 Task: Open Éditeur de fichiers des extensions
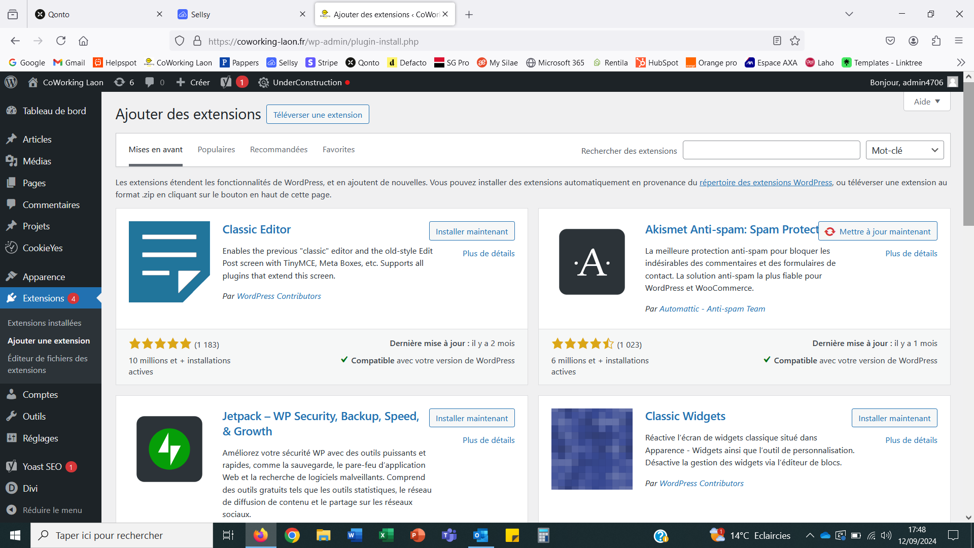click(x=48, y=364)
